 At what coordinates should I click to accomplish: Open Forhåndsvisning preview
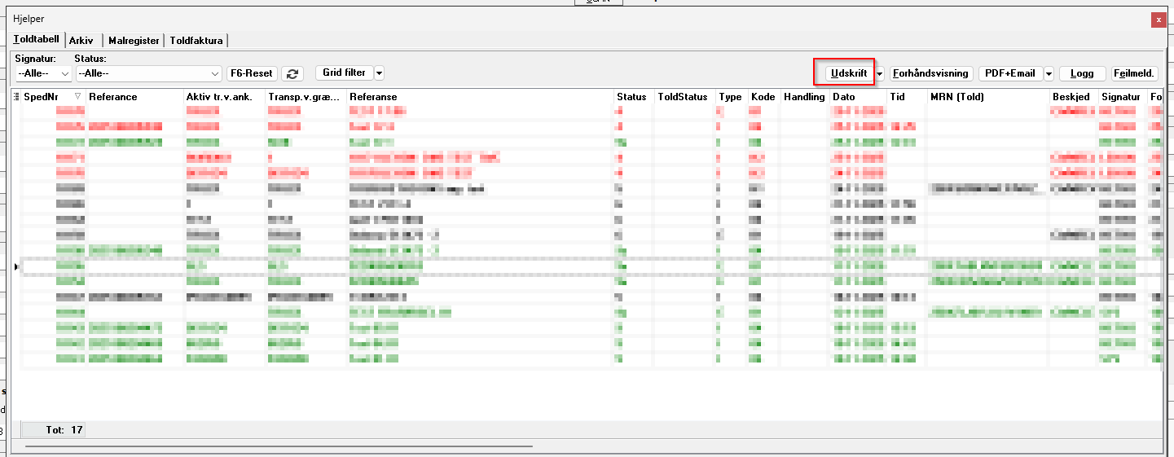click(931, 73)
